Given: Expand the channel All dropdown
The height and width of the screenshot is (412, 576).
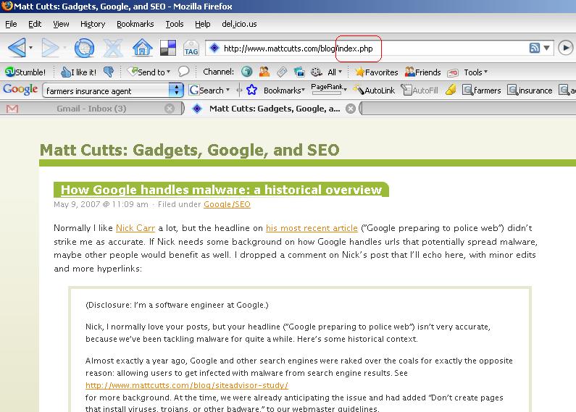Looking at the screenshot, I should pos(335,72).
